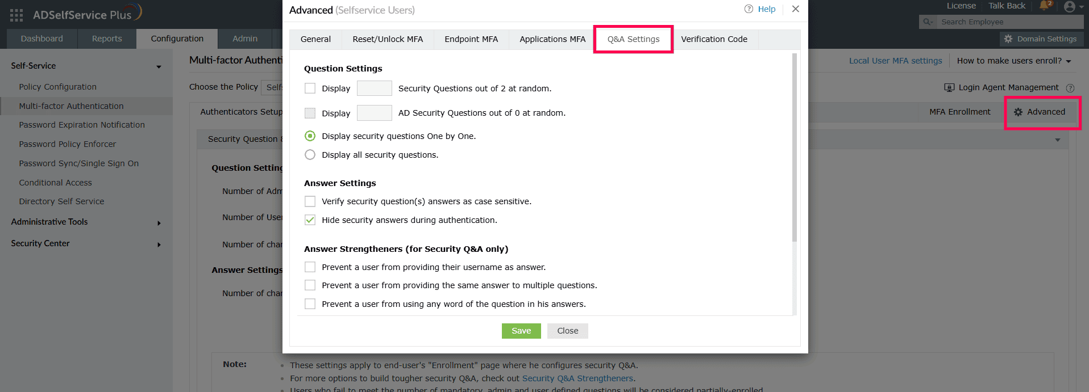Open the Authenticators Setup tab
This screenshot has height=392, width=1089.
(x=241, y=112)
